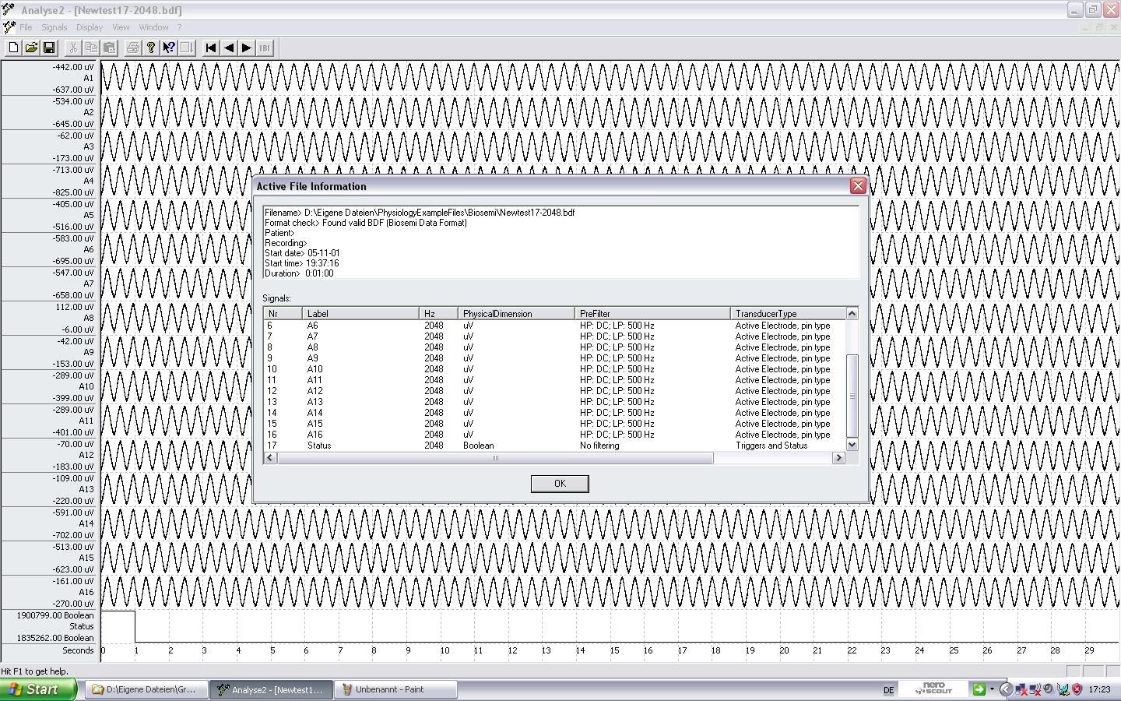Image resolution: width=1121 pixels, height=701 pixels.
Task: Click OK to close Active File Information
Action: point(559,484)
